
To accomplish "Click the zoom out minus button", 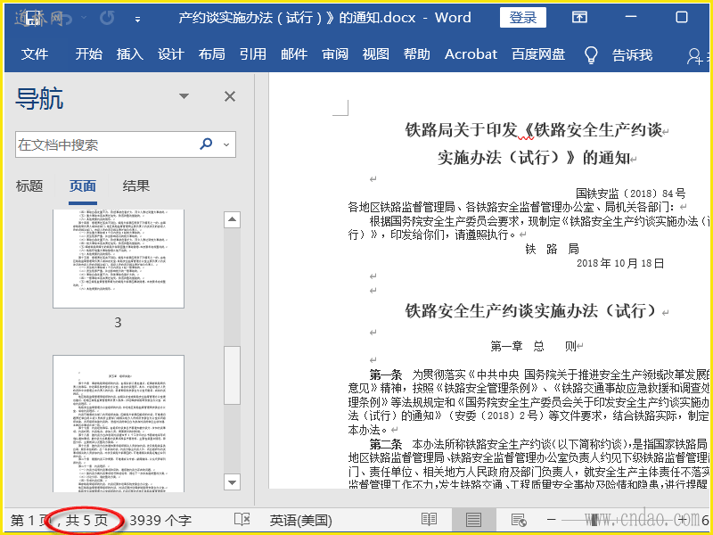I will pyautogui.click(x=551, y=520).
